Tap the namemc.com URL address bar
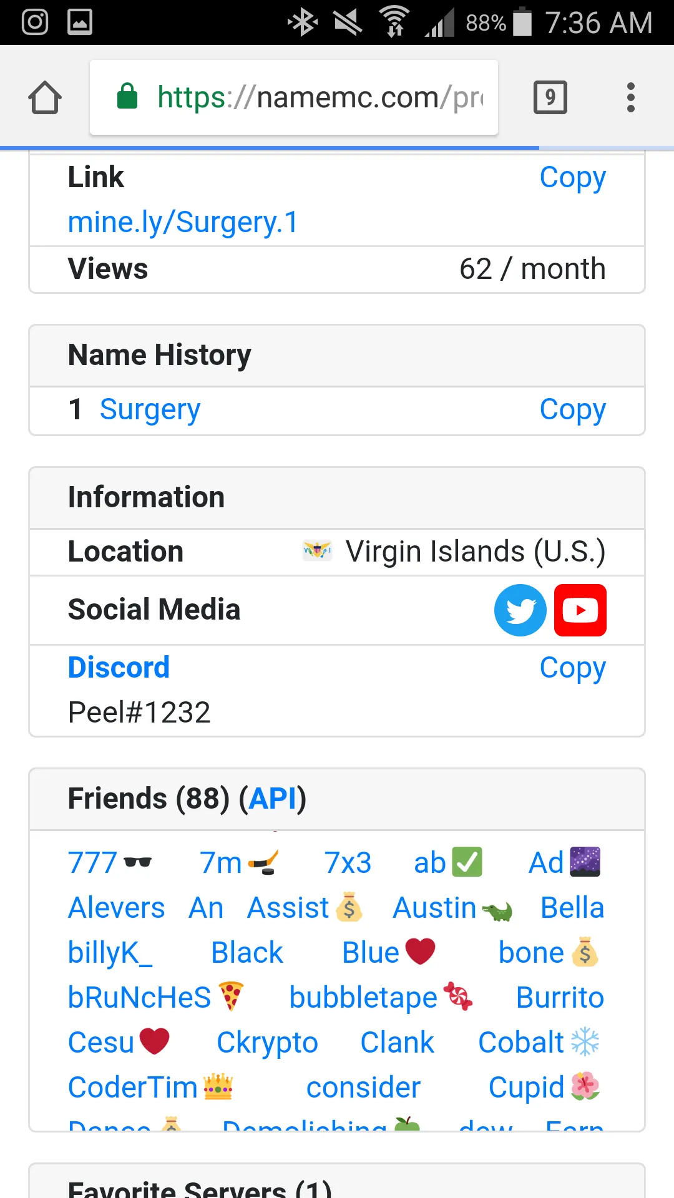 tap(318, 97)
